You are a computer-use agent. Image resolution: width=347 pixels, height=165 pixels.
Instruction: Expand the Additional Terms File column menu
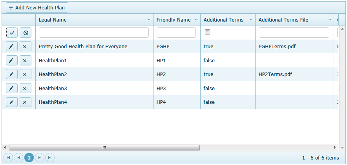(330, 20)
